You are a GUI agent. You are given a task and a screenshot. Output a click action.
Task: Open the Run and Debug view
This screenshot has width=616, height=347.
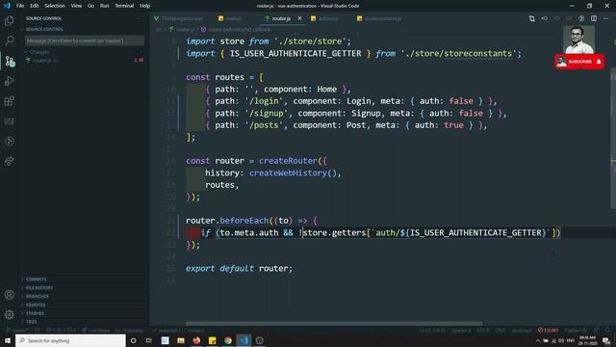[x=9, y=81]
